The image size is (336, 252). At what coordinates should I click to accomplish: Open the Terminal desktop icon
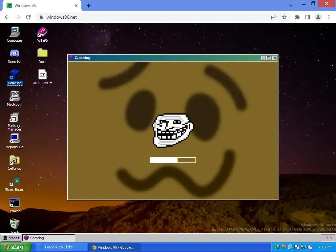(14, 205)
